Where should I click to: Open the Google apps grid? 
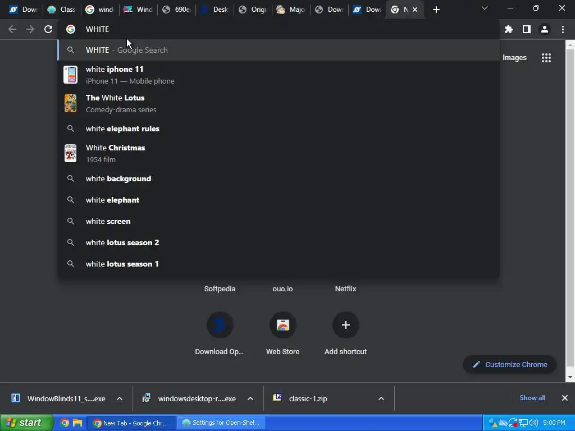point(546,58)
